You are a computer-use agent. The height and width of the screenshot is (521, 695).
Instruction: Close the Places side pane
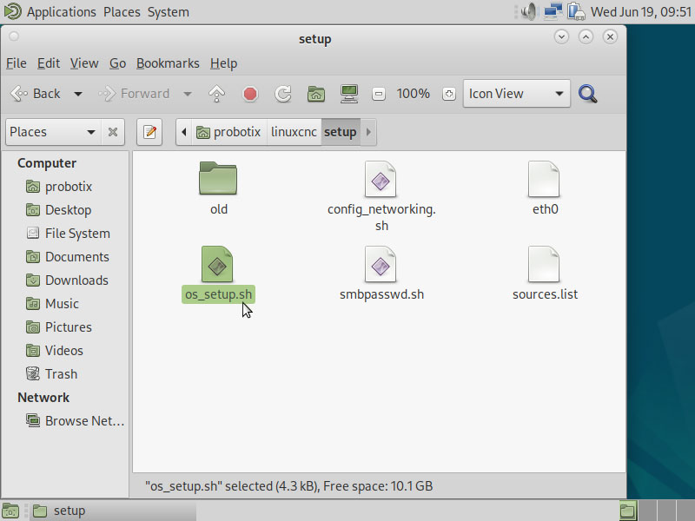113,132
